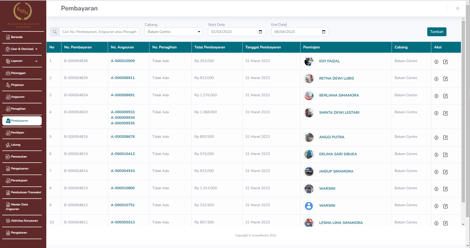Open calendar picker on End Date
This screenshot has height=248, width=470.
pos(323,32)
